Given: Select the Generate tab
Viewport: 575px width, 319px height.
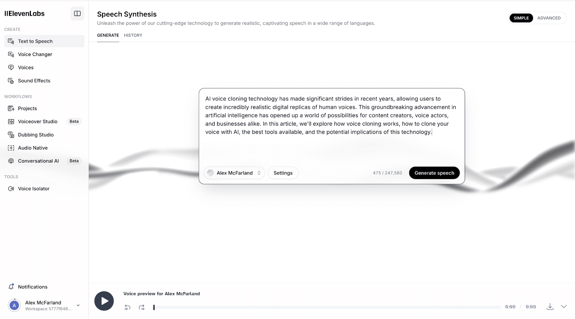Looking at the screenshot, I should point(108,35).
